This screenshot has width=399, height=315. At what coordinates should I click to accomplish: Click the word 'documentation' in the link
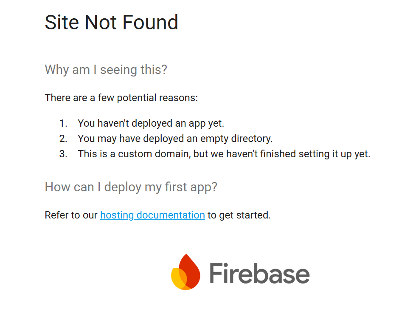pyautogui.click(x=171, y=215)
